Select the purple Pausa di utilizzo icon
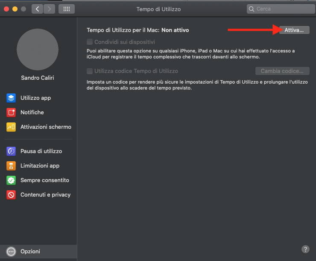This screenshot has height=261, width=316. tap(11, 151)
